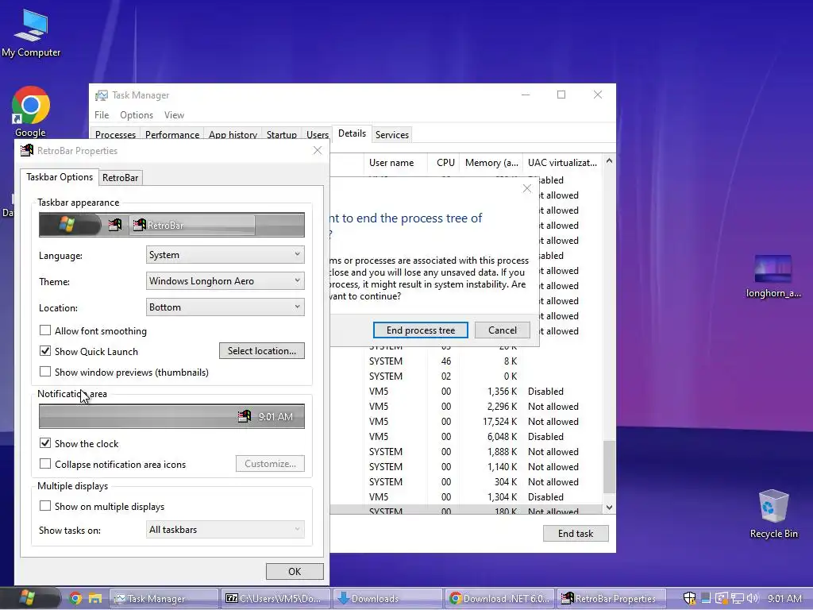The image size is (813, 610).
Task: Switch to Task Manager Processes tab
Action: (116, 135)
